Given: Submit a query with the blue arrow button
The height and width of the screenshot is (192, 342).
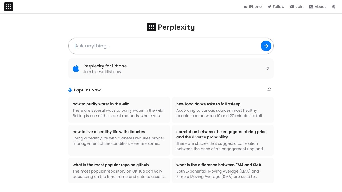Looking at the screenshot, I should point(266,46).
